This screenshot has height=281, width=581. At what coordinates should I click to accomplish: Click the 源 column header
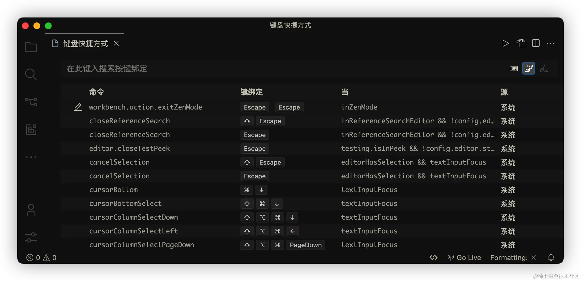(504, 92)
